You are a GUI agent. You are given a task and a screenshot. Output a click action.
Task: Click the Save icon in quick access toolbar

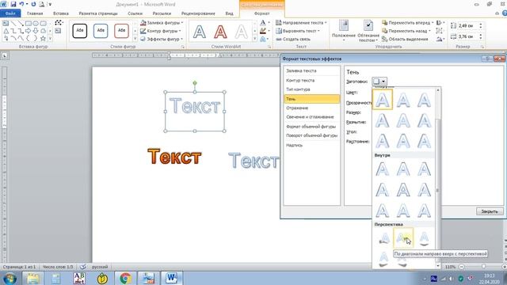tap(13, 4)
